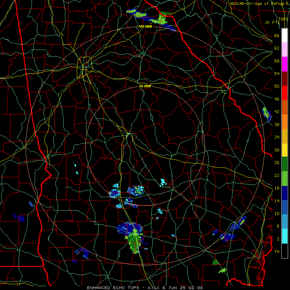Screen dimensions: 290x290
Task: Pick the navy blue legend swatch
Action: point(285,193)
